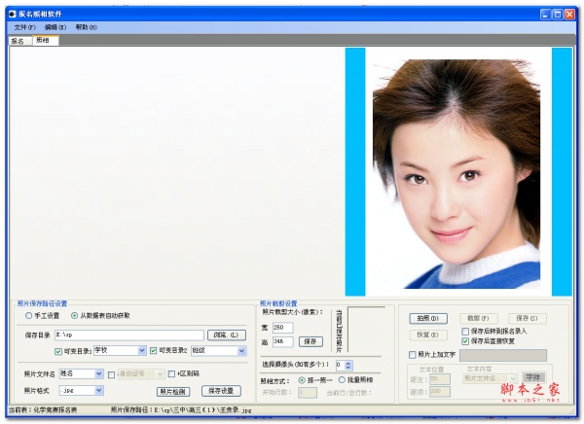Click the camera app icon in title bar
584x424 pixels.
point(13,15)
